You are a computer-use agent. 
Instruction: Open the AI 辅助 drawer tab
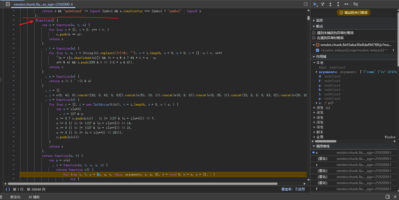[34, 197]
